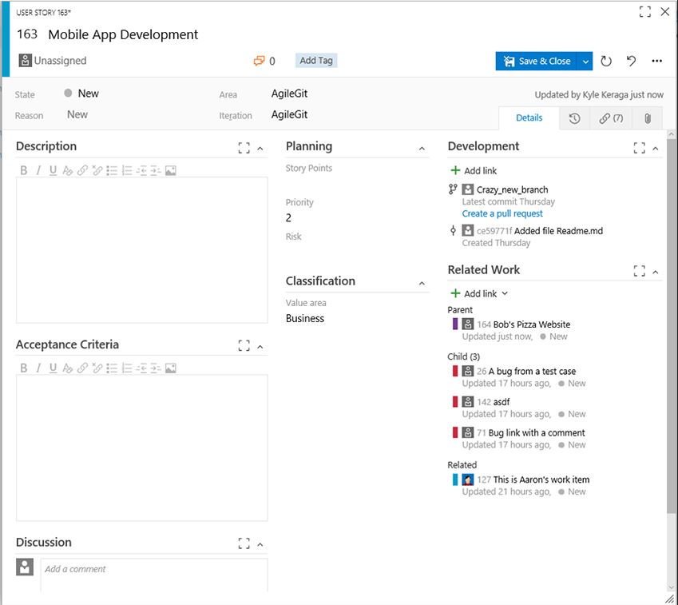Open the Save & Close dropdown arrow
The image size is (678, 605).
(585, 61)
